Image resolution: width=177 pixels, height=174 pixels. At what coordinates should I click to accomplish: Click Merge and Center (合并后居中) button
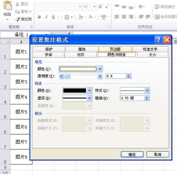[166, 17]
